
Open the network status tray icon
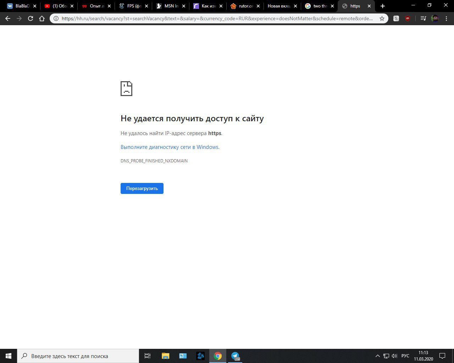(386, 356)
